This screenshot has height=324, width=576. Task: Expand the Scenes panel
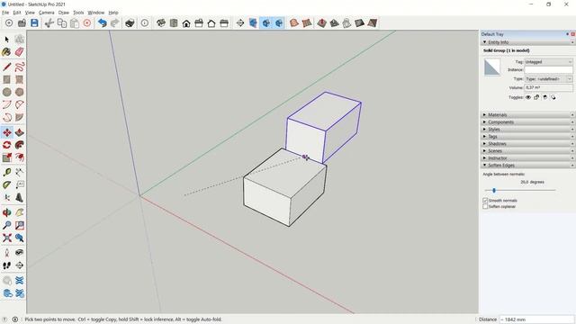coord(528,151)
